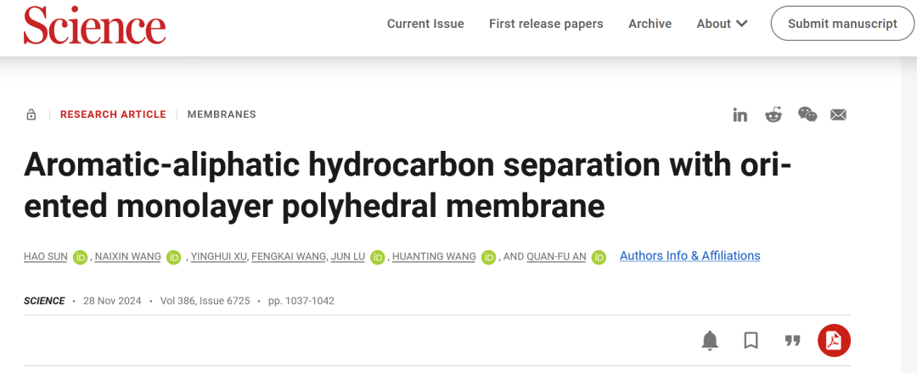917x373 pixels.
Task: Click the Science logo
Action: point(95,25)
